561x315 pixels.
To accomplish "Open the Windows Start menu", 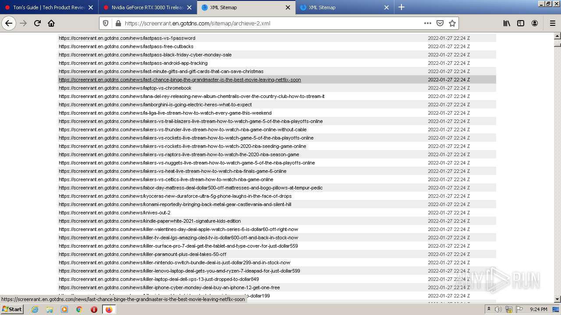I will coord(12,309).
